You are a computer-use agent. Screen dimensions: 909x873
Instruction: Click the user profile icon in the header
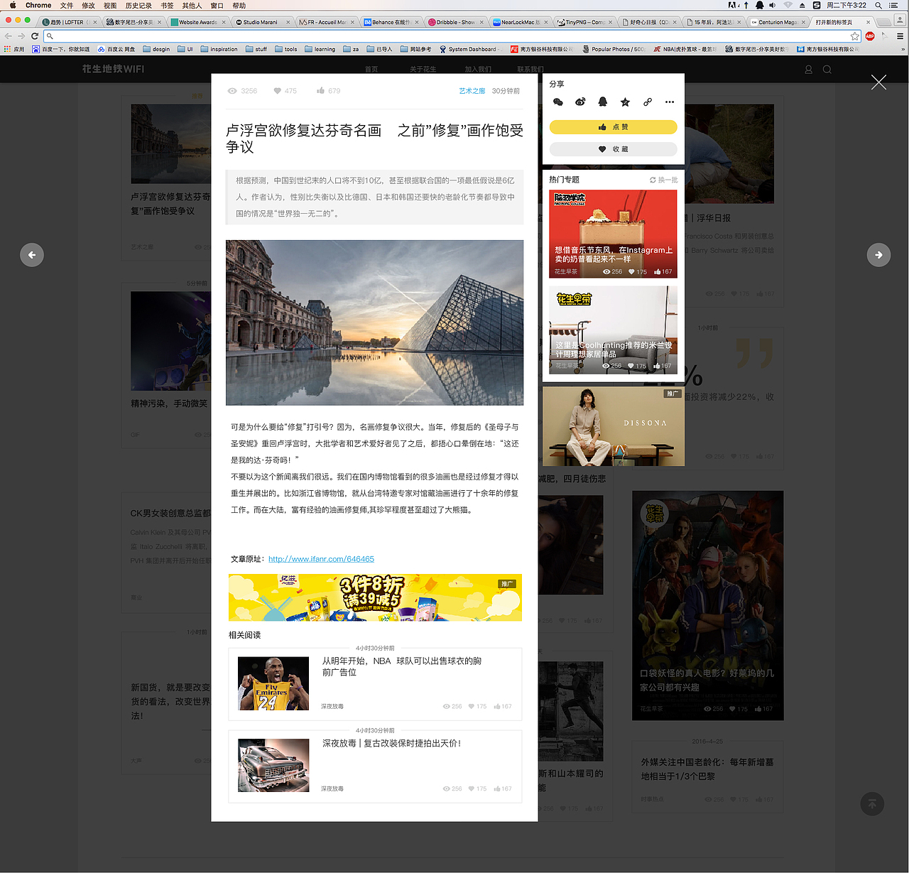pyautogui.click(x=808, y=70)
